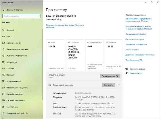Open the Диспетчер пристроїв link
The width and height of the screenshot is (161, 119).
135,39
